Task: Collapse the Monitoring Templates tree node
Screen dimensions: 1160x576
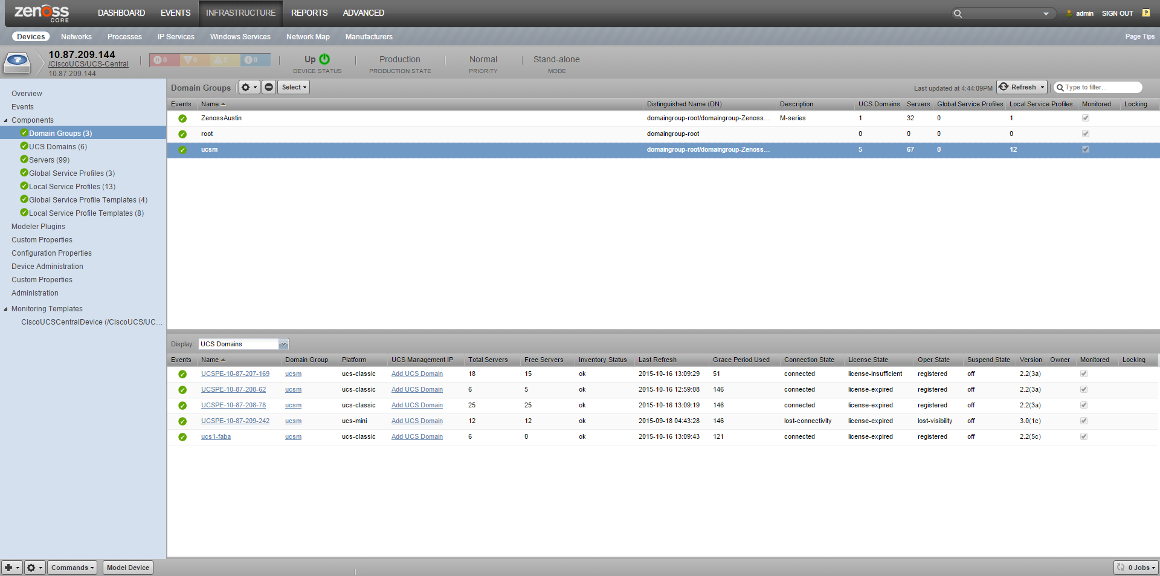Action: (6, 309)
